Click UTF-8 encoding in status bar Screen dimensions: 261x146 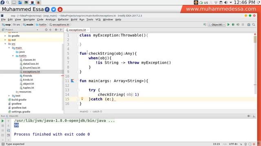[233, 144]
